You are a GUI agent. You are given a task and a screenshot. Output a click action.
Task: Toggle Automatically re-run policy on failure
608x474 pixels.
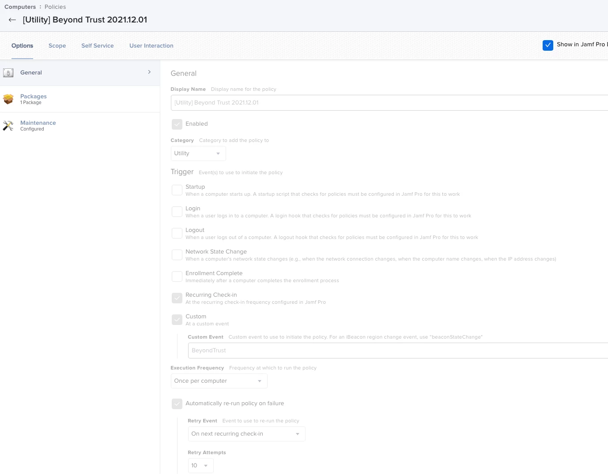tap(177, 404)
